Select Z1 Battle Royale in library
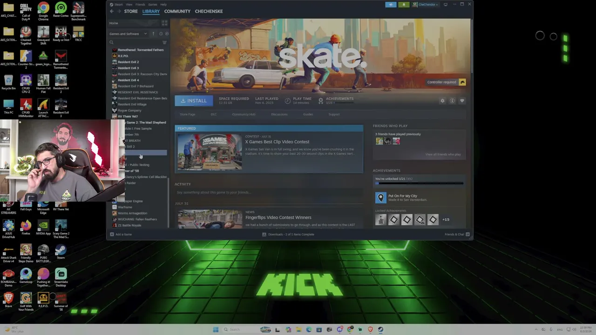 (x=129, y=225)
